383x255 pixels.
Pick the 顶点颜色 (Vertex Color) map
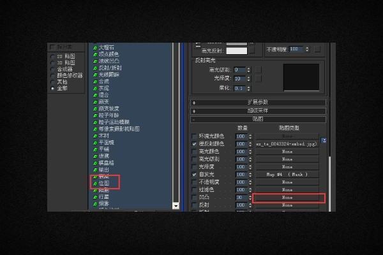tap(109, 54)
